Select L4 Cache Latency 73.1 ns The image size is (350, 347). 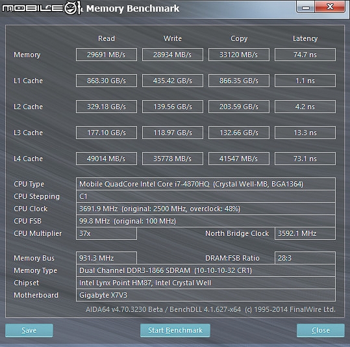[x=305, y=159]
